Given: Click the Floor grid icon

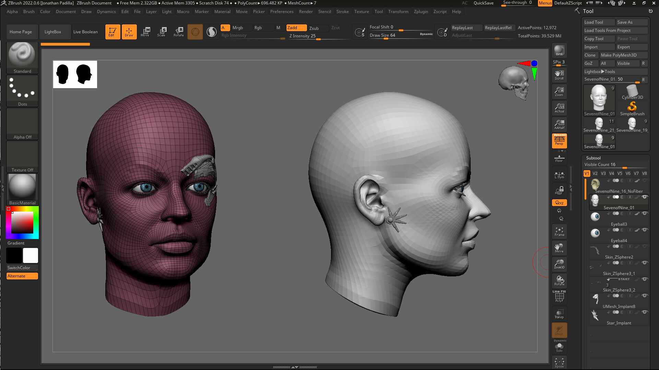Looking at the screenshot, I should click(x=559, y=158).
